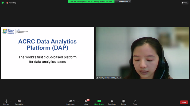Click the signal strength icon on video tile
This screenshot has height=106, width=190.
(97, 78)
